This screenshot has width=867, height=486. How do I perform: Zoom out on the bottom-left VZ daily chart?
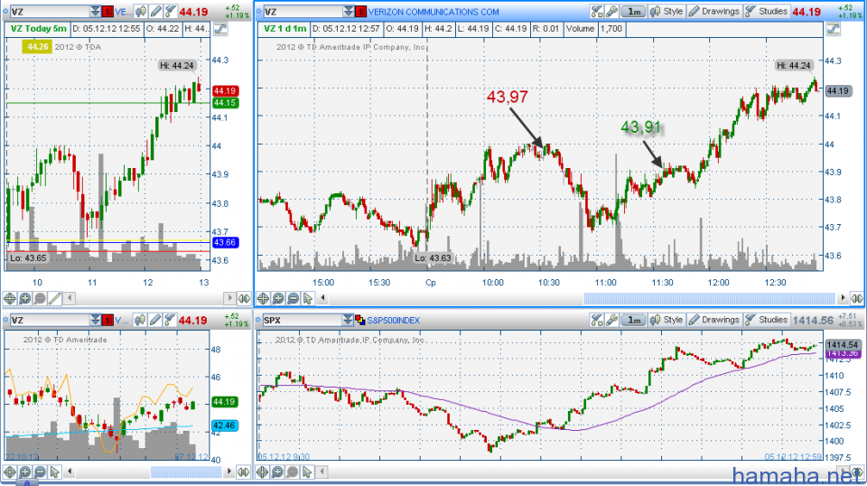point(40,472)
